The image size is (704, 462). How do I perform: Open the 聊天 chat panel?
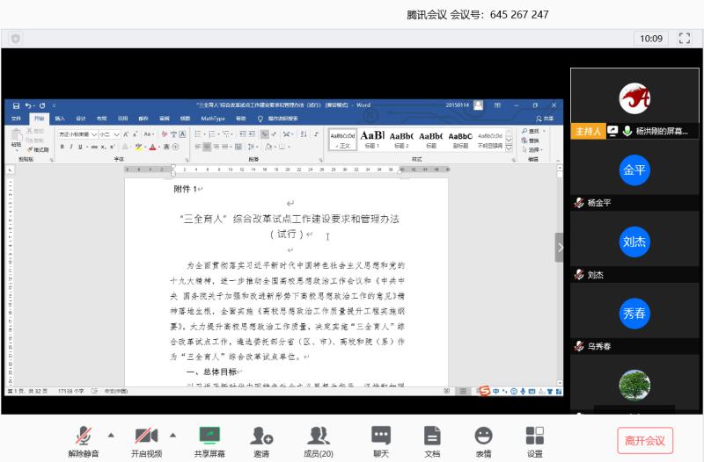[380, 436]
